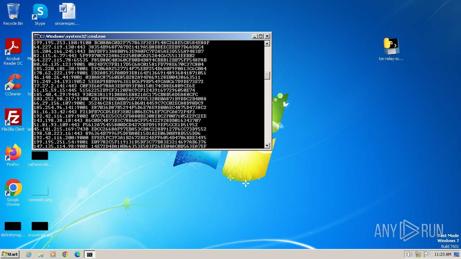Click the line starting 45.141.215.169:7430
The image size is (461, 259).
(120, 129)
